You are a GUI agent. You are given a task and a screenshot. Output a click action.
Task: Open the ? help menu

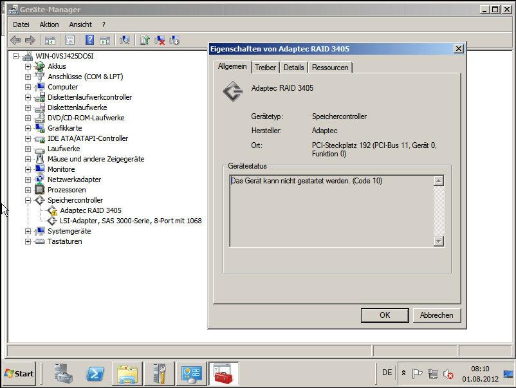[x=104, y=24]
